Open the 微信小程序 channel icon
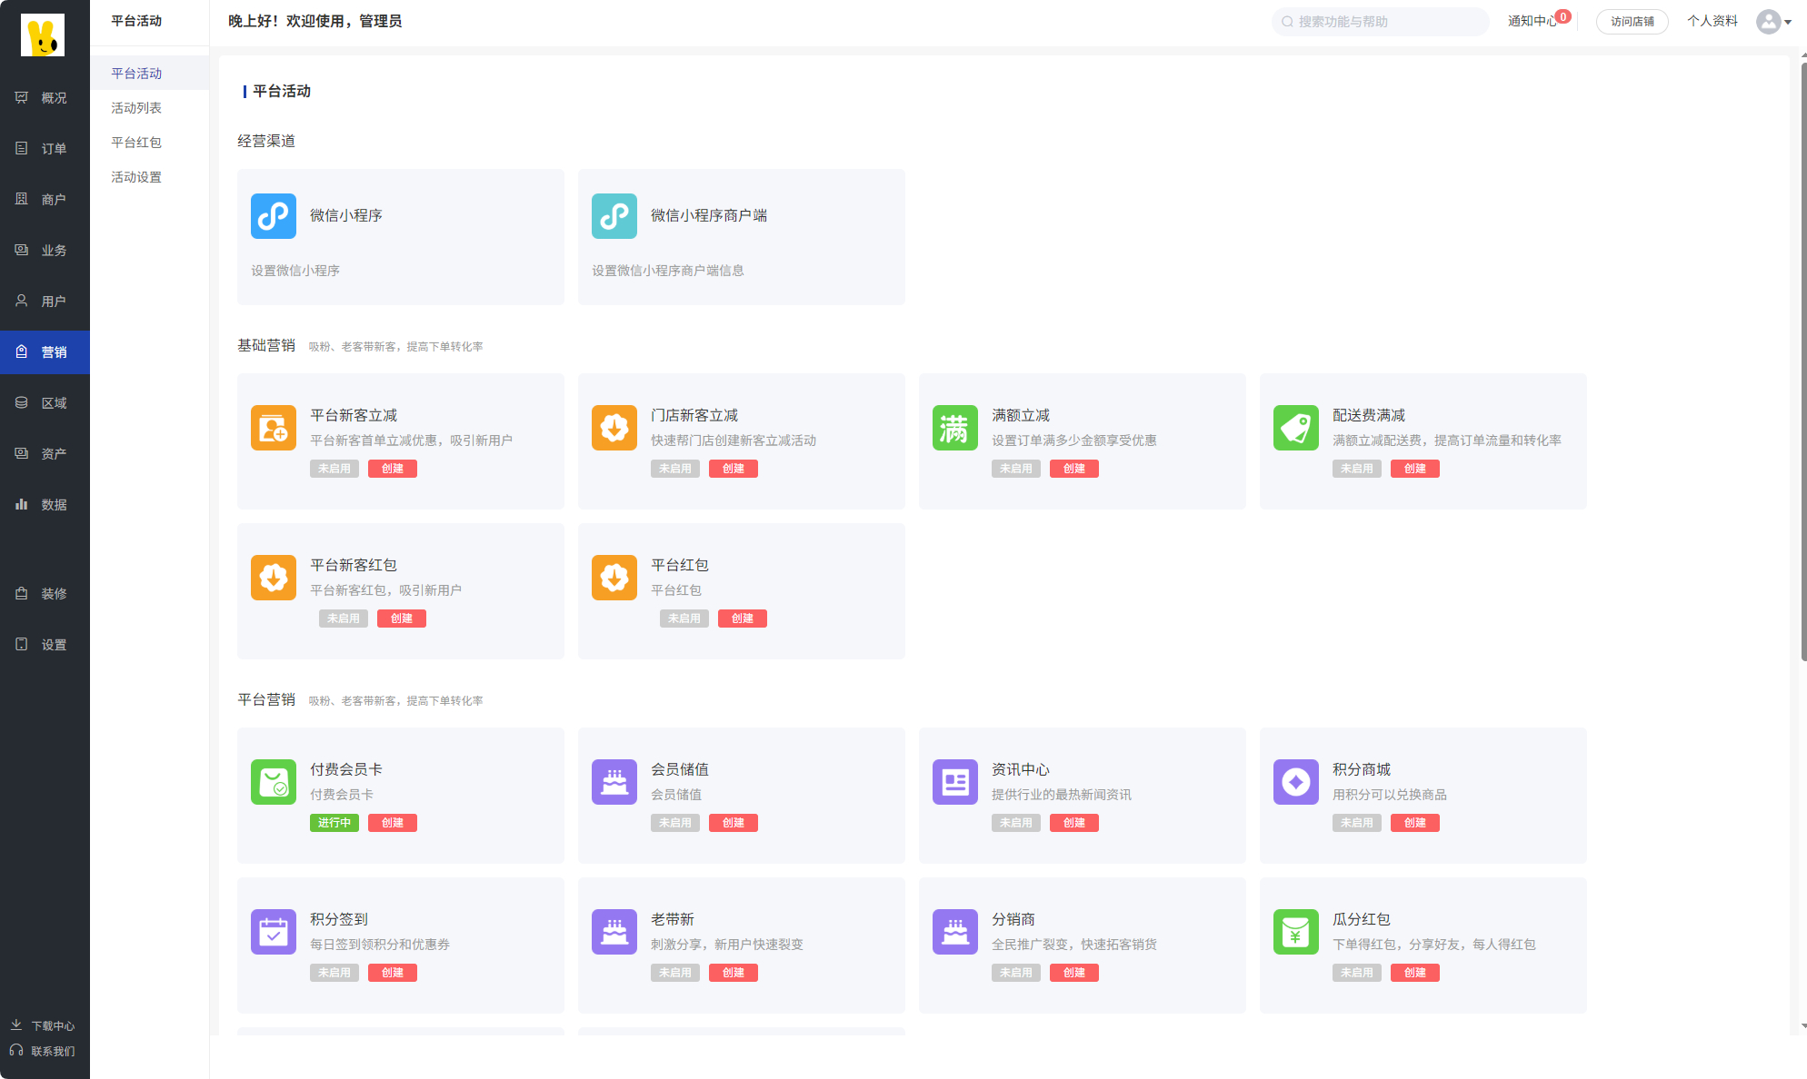This screenshot has height=1079, width=1807. (x=273, y=215)
